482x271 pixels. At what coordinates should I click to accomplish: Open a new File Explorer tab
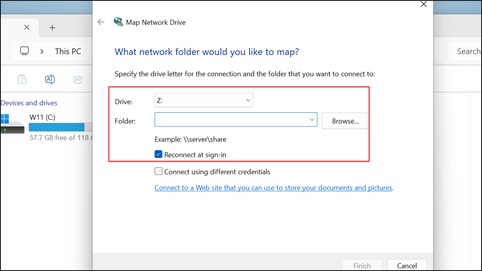pos(53,27)
